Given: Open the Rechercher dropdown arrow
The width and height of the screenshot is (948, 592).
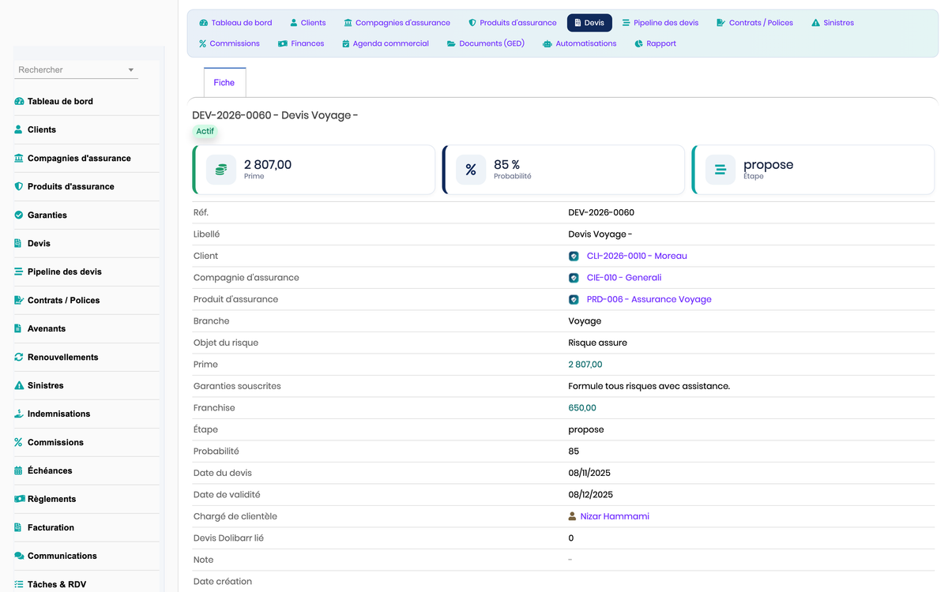Looking at the screenshot, I should (x=131, y=70).
